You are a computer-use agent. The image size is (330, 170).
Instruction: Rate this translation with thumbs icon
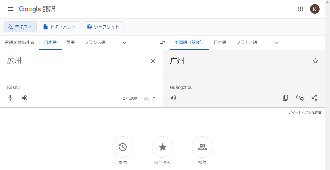tap(300, 98)
